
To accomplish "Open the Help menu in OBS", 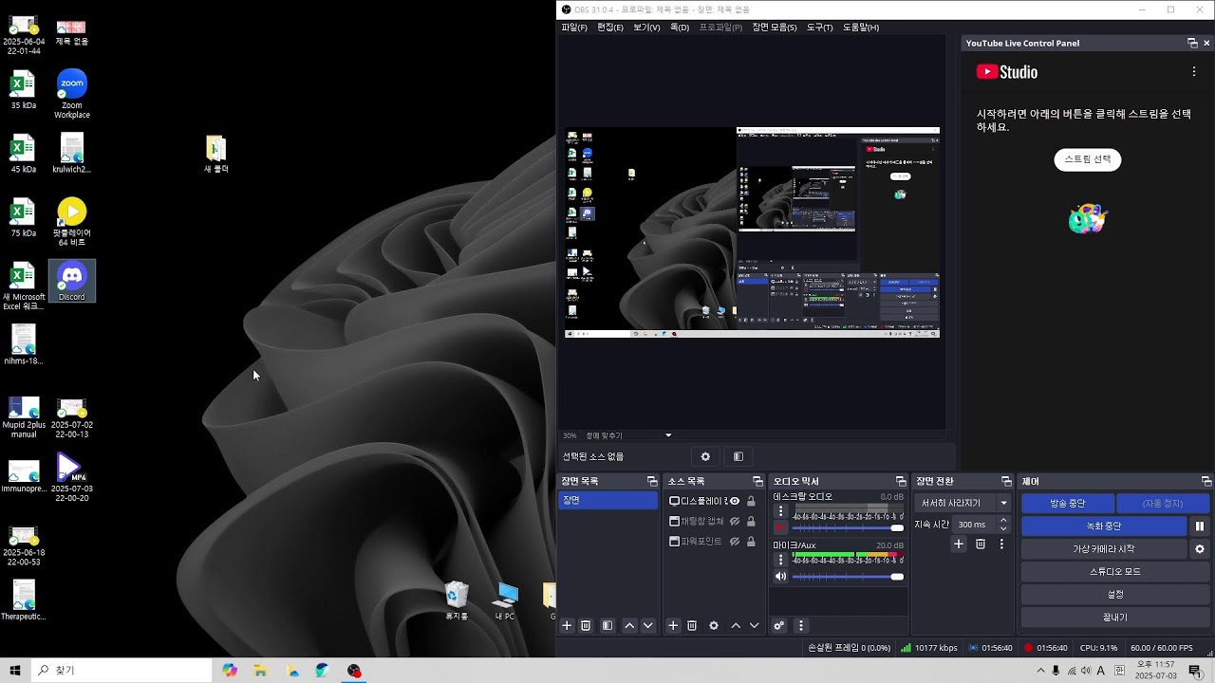I will click(861, 28).
